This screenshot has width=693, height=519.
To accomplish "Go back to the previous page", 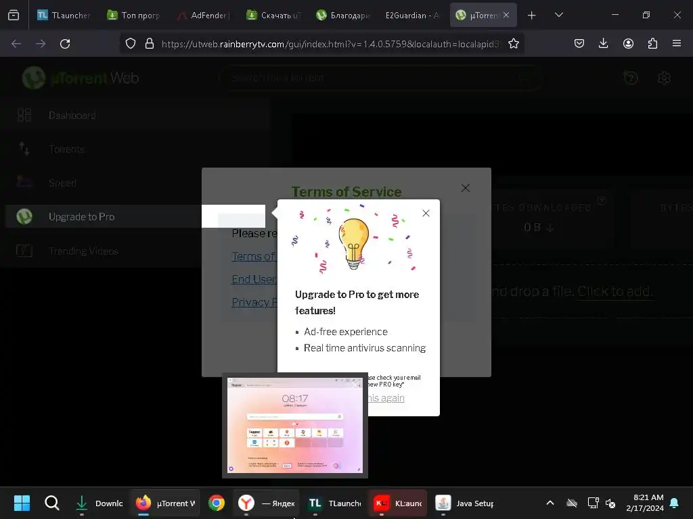I will [x=16, y=44].
